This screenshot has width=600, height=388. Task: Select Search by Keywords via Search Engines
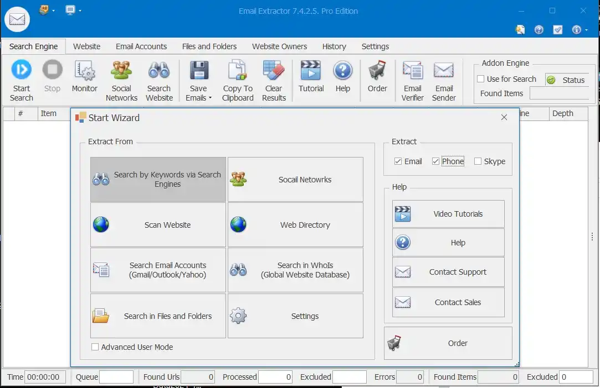158,179
